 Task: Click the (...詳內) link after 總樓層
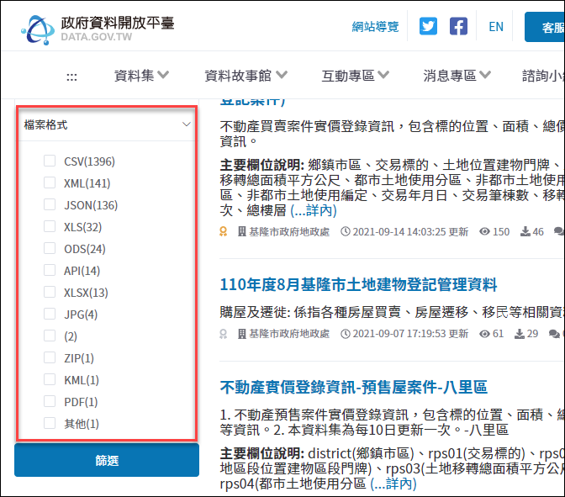314,210
